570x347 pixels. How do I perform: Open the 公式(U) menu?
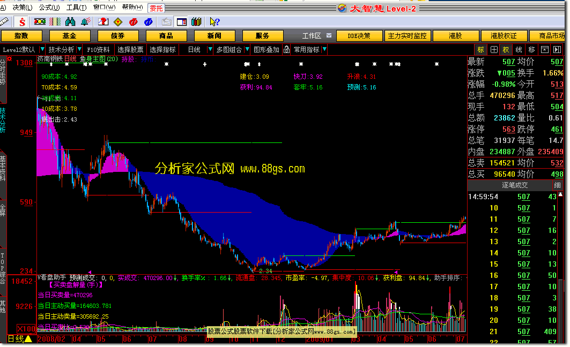click(x=49, y=7)
